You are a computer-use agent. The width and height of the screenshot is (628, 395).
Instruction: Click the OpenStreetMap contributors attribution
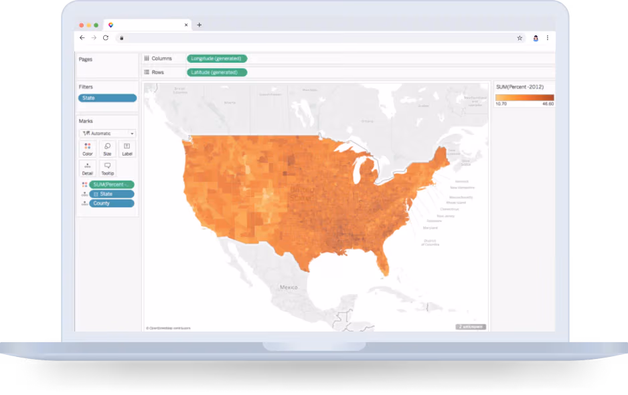click(168, 328)
